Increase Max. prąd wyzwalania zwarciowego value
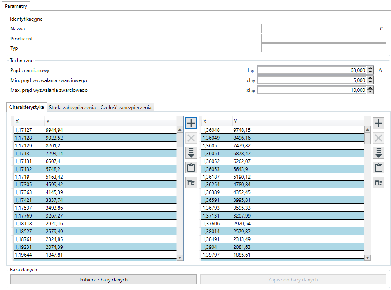 (x=370, y=88)
